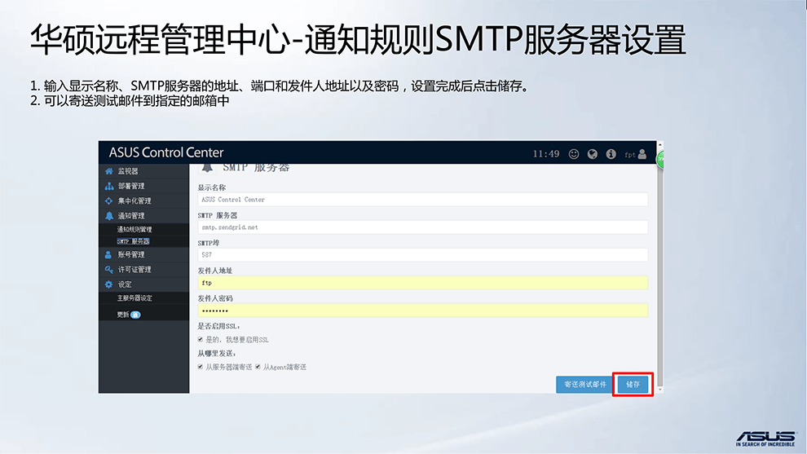Expand the 账号管理 sidebar section

coord(131,254)
